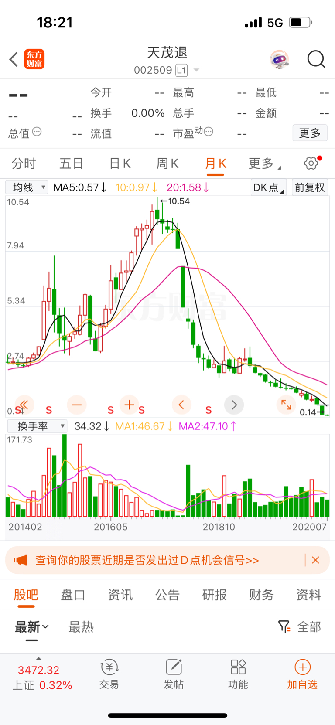Tap the 全部 filter label
Image resolution: width=335 pixels, height=725 pixels.
coord(309,627)
